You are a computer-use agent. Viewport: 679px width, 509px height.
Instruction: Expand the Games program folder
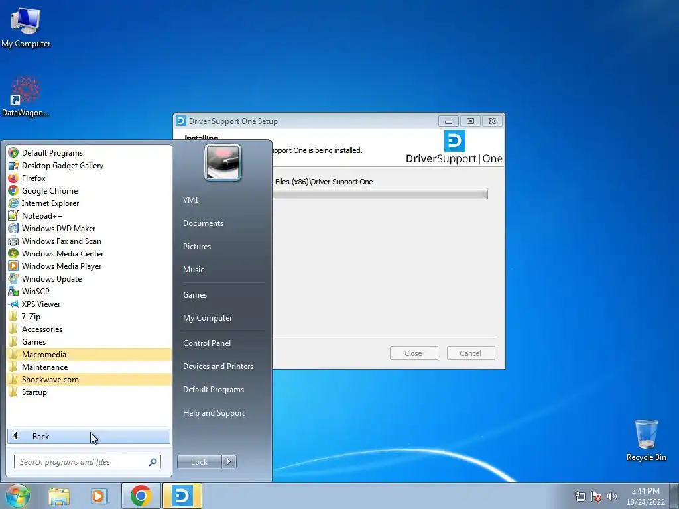tap(90, 341)
